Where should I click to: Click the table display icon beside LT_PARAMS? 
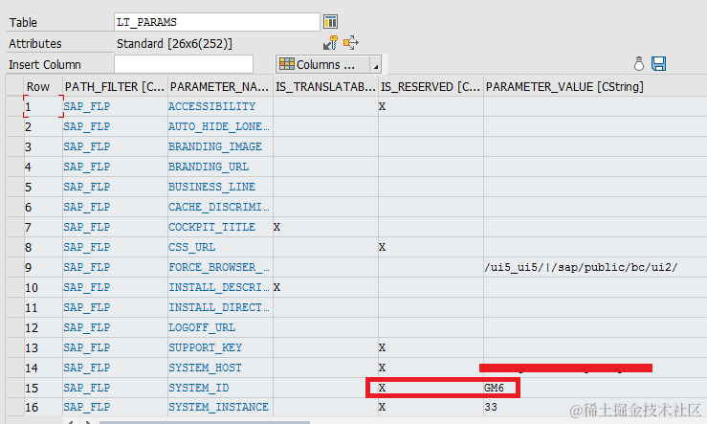[330, 22]
